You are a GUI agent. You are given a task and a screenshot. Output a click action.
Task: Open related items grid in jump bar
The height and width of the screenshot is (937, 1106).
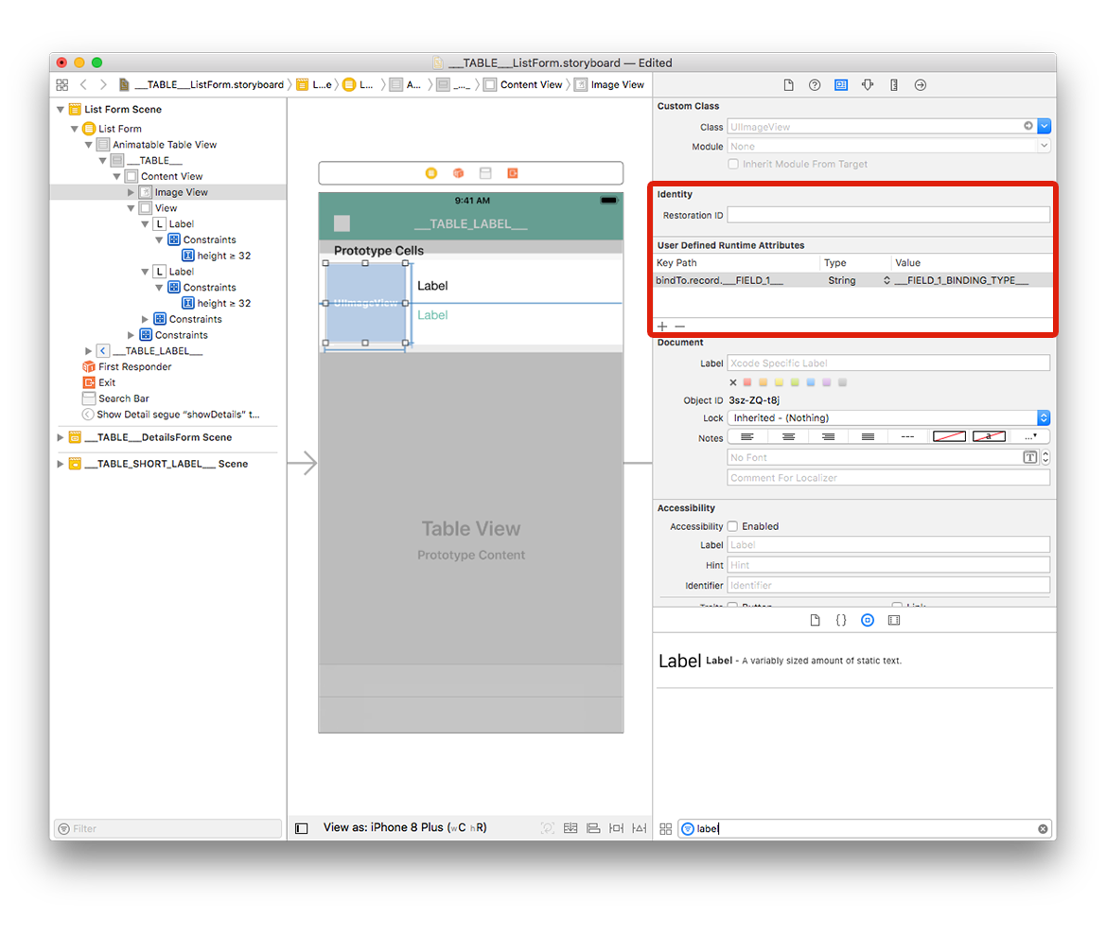coord(62,84)
